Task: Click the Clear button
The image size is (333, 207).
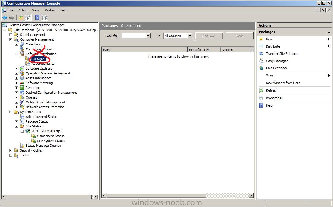Action: click(x=239, y=36)
